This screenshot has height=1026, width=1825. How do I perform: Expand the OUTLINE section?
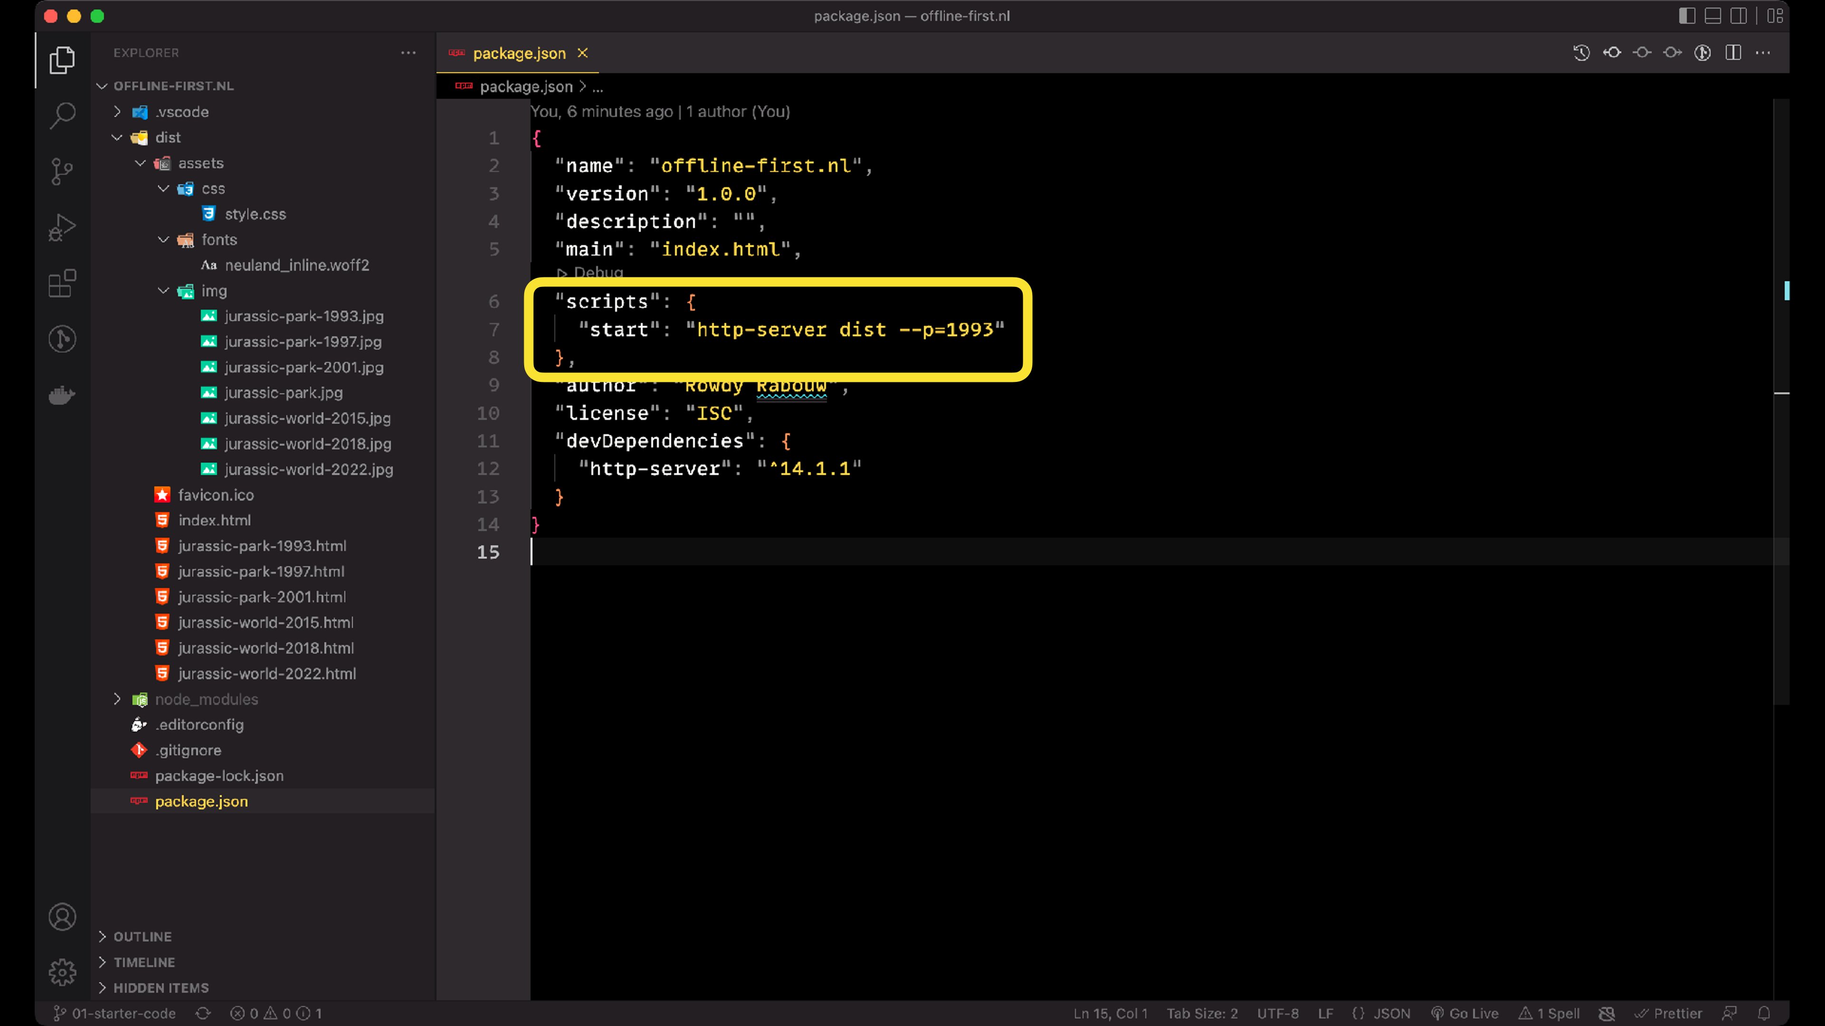click(x=143, y=936)
